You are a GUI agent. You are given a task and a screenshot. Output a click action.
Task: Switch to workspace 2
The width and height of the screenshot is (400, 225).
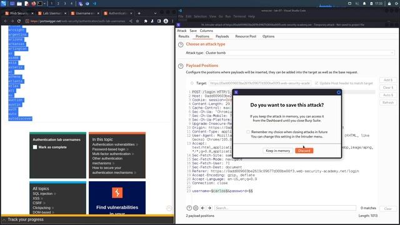[x=58, y=4]
